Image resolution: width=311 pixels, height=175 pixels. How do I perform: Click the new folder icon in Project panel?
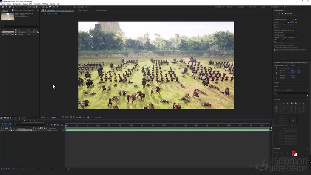coord(5,118)
